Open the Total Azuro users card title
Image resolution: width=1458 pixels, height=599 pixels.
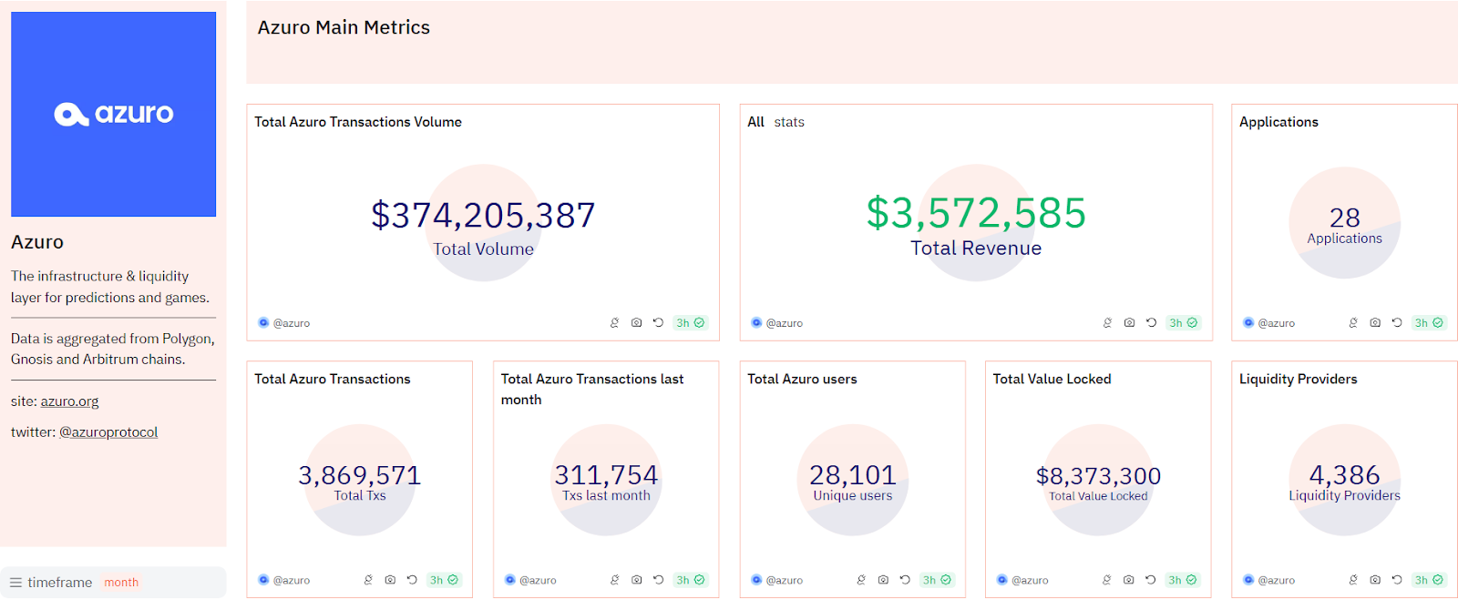click(x=802, y=379)
